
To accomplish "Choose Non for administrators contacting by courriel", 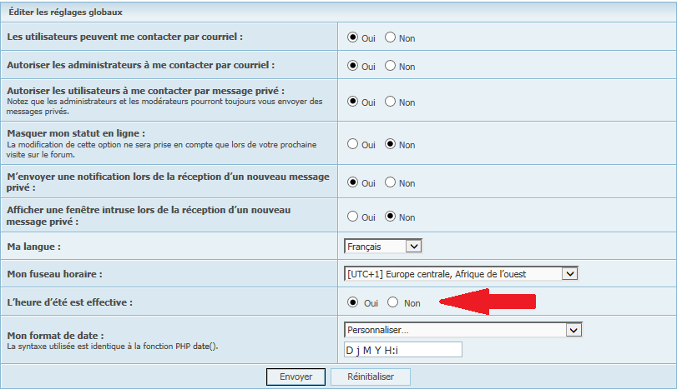I will click(x=390, y=66).
